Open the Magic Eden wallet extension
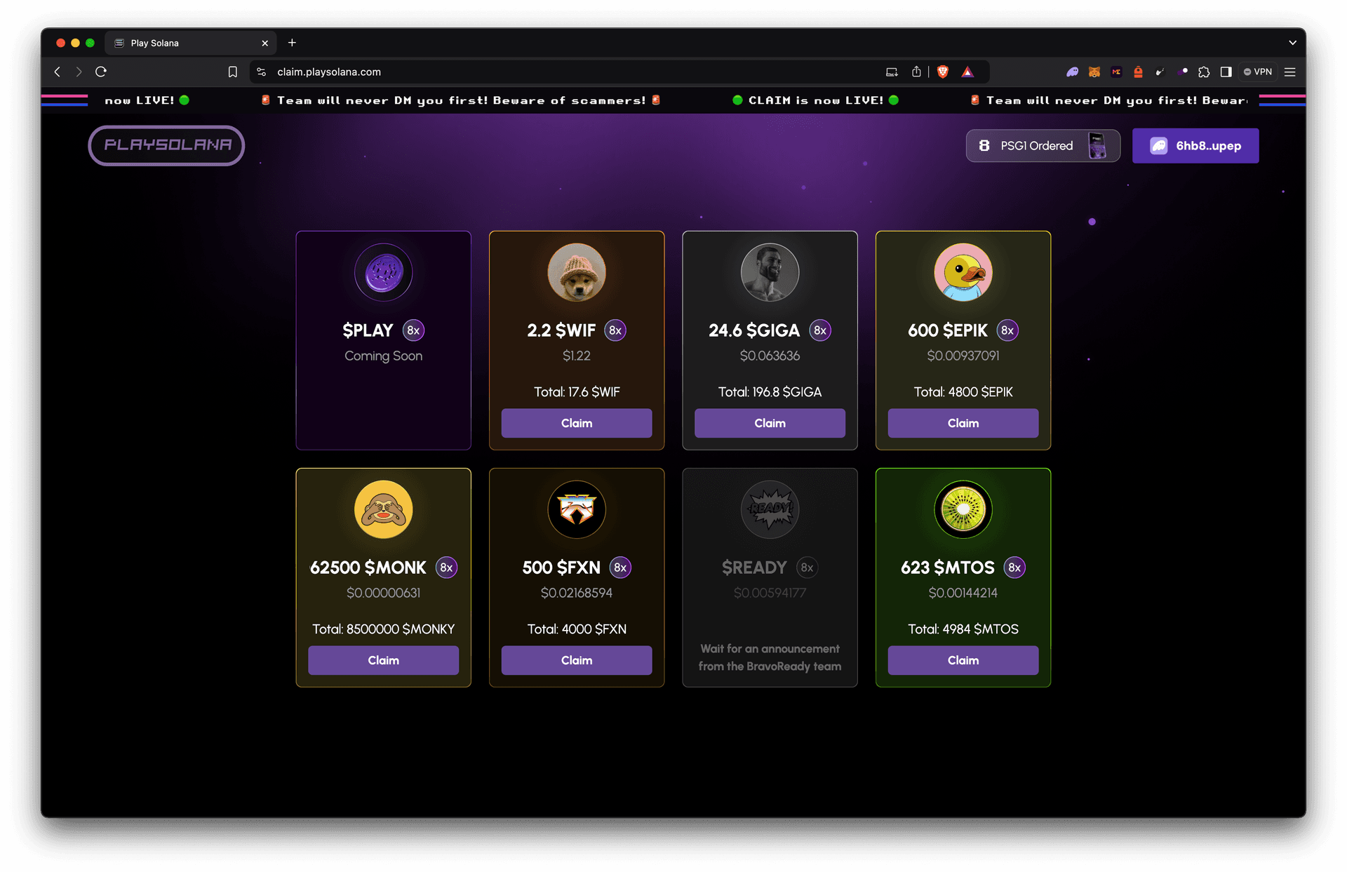Image resolution: width=1347 pixels, height=872 pixels. tap(1116, 72)
